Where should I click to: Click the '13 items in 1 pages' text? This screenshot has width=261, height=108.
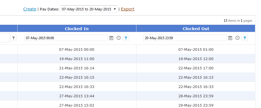click(x=238, y=21)
